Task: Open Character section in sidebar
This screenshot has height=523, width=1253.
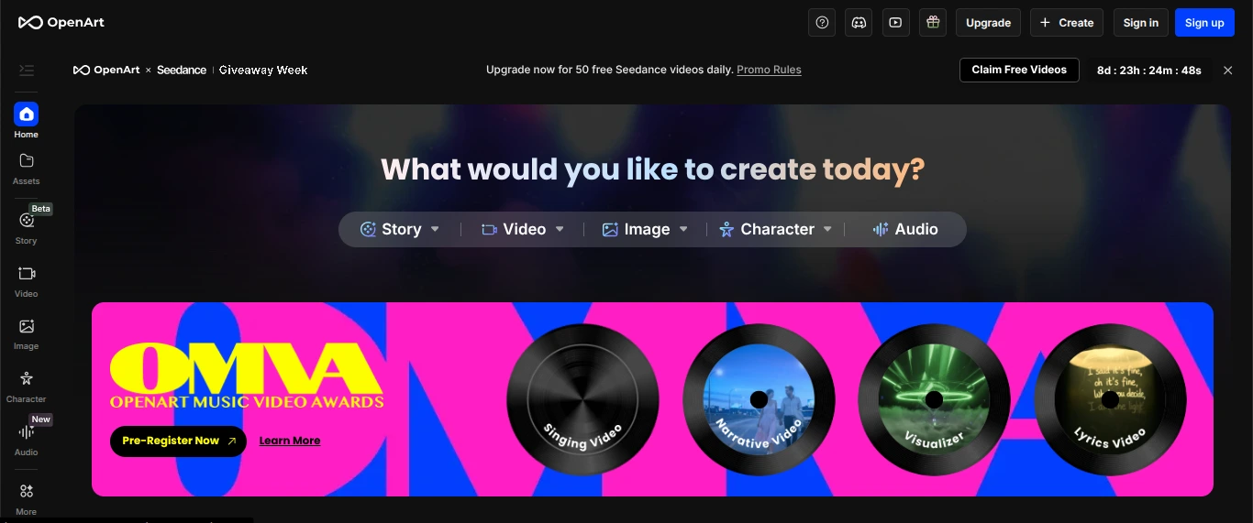Action: click(x=26, y=386)
